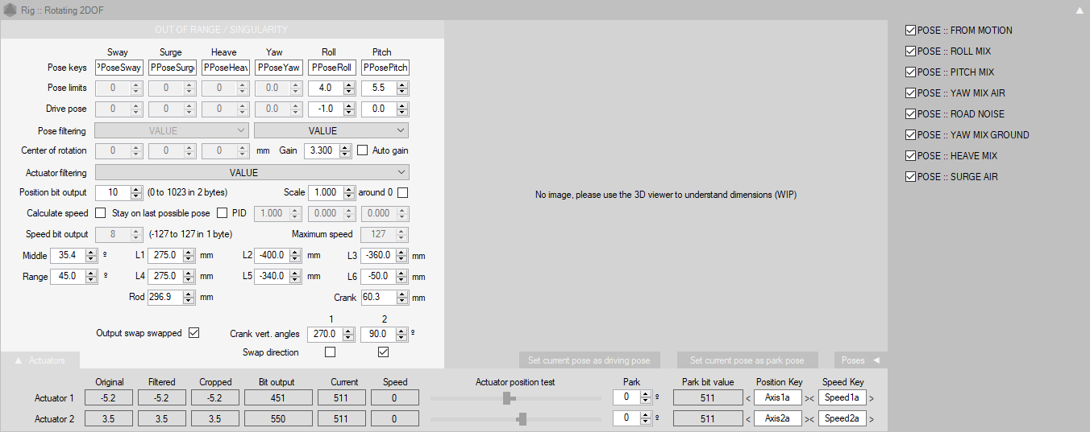Screen dimensions: 1090x432
Task: Collapse the Rig Rotating 2DOF panel arrow
Action: coord(1080,10)
